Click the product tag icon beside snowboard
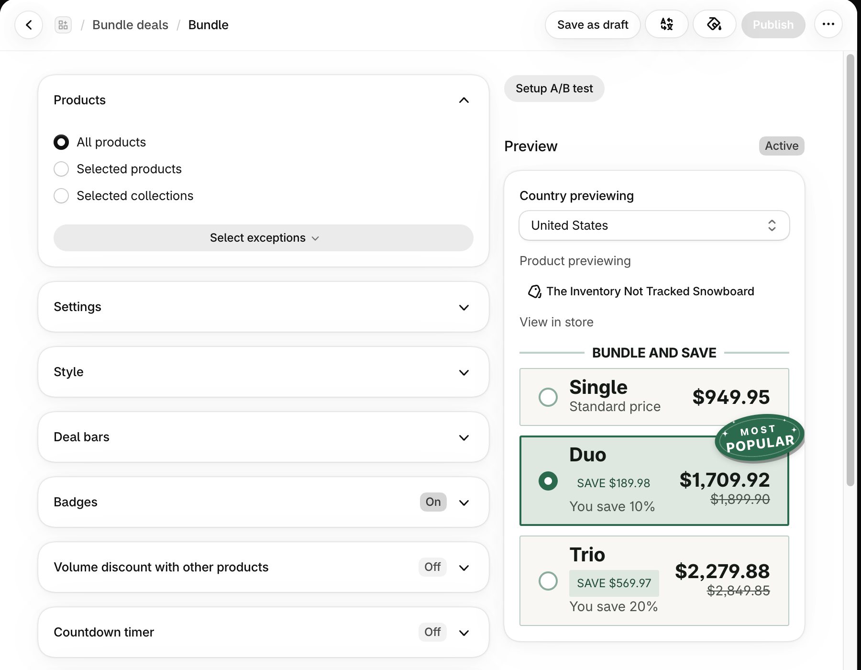This screenshot has height=670, width=861. click(534, 291)
